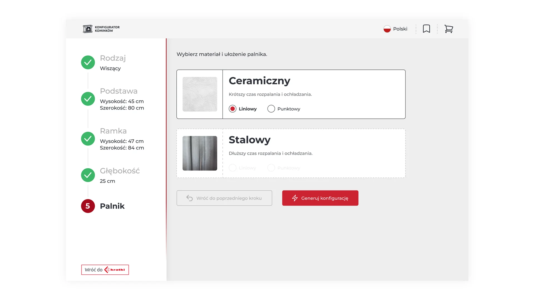Click the green checkmark beside Głębokość
The image size is (534, 300).
click(88, 175)
